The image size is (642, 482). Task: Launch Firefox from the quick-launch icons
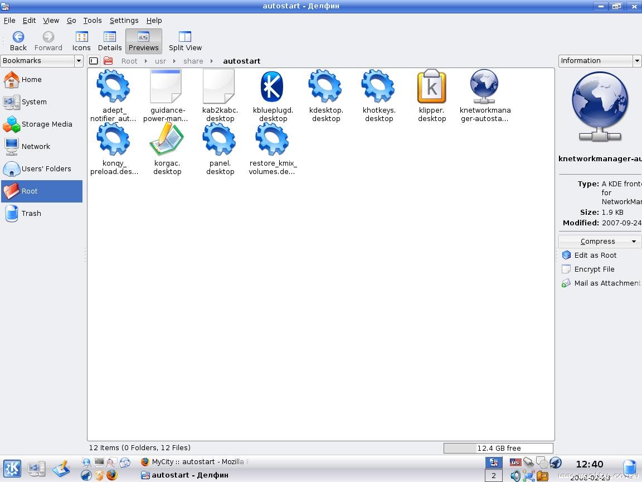112,475
